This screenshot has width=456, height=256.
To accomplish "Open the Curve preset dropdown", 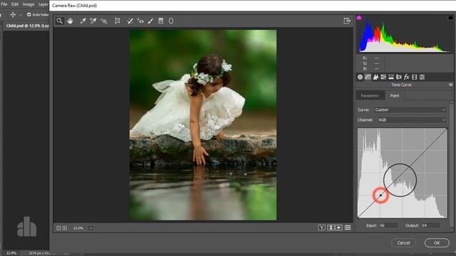I will [x=410, y=110].
